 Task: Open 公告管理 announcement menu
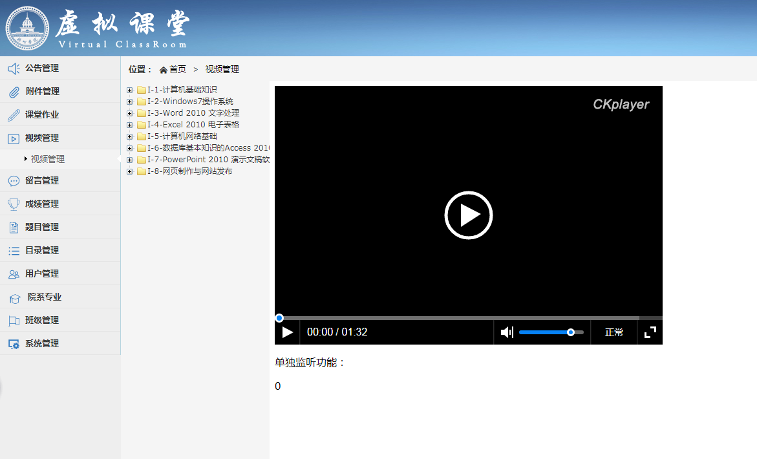(42, 68)
